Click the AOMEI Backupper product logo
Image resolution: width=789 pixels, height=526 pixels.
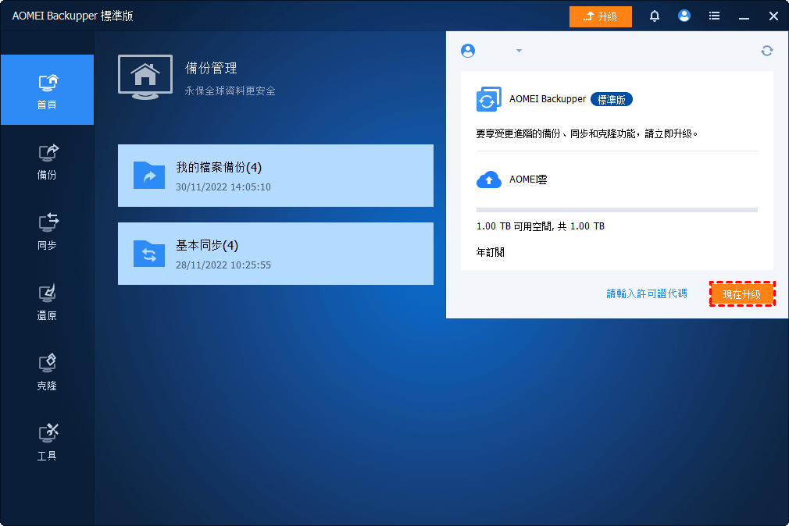tap(488, 99)
